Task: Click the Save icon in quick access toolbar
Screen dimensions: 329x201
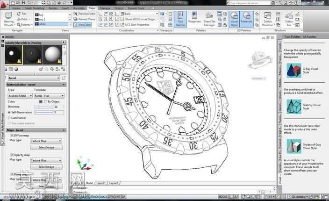Action: pyautogui.click(x=23, y=3)
